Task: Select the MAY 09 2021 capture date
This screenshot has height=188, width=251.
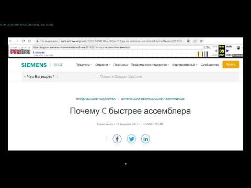Action: (222, 51)
